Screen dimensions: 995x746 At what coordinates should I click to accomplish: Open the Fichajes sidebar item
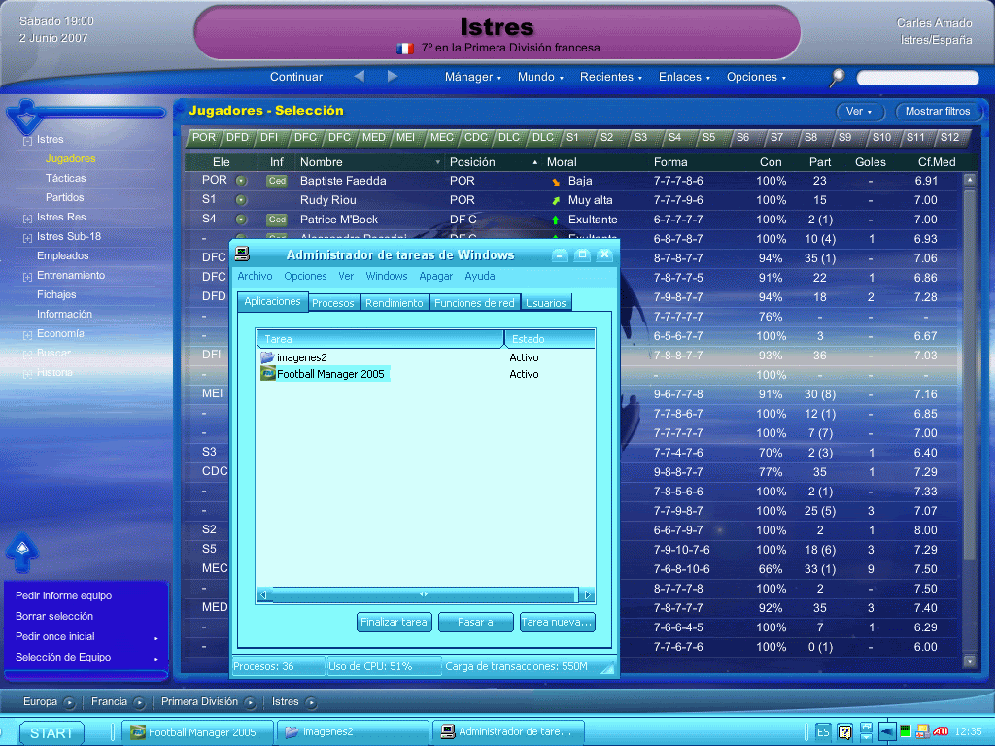(56, 295)
